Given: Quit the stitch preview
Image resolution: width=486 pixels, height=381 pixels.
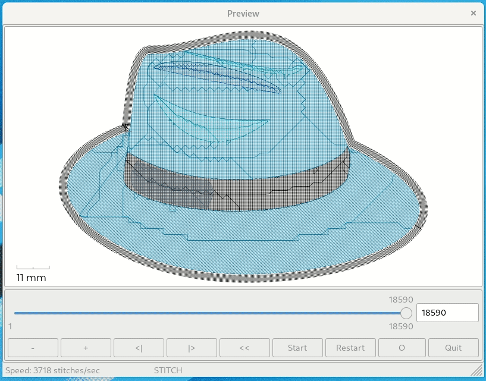Looking at the screenshot, I should pos(454,348).
